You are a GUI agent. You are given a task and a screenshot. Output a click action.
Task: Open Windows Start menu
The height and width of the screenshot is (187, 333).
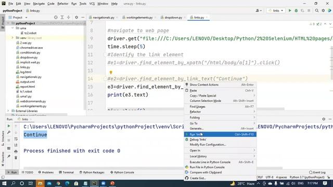pos(4,183)
